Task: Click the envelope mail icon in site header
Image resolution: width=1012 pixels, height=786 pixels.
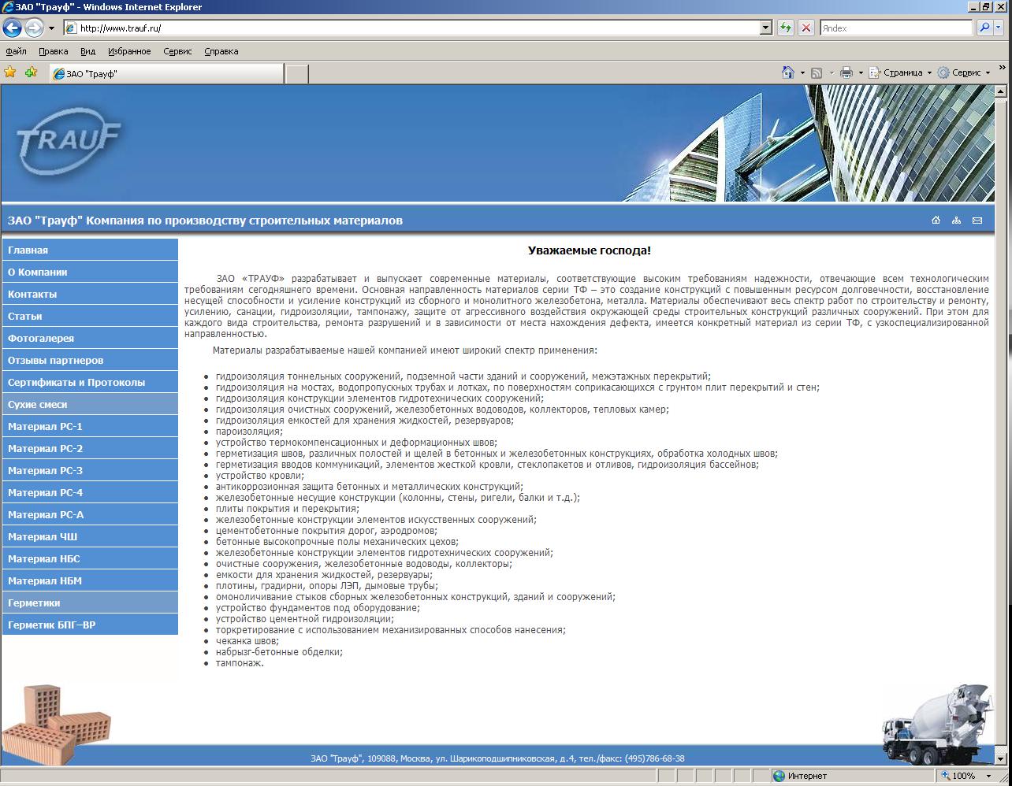Action: point(977,221)
